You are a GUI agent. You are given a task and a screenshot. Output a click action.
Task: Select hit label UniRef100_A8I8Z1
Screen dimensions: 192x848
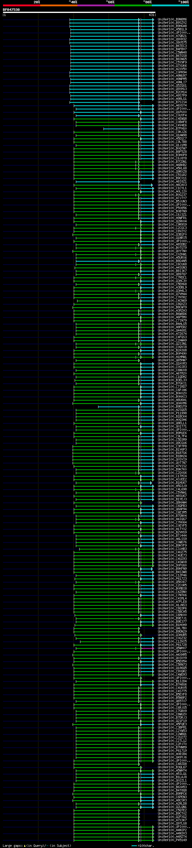(172, 181)
